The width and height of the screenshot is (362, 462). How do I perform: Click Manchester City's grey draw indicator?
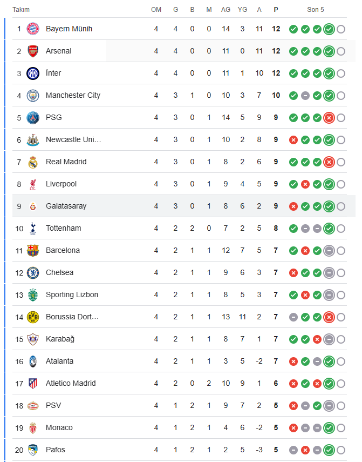tap(305, 96)
